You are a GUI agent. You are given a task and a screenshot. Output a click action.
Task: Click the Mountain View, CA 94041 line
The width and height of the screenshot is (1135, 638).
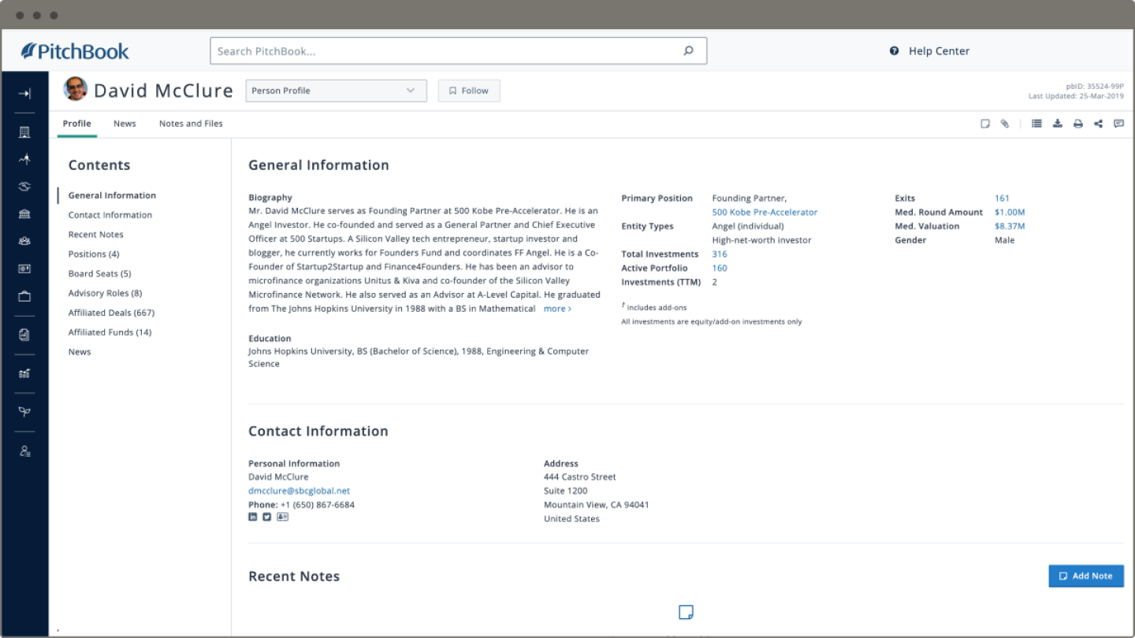coord(597,505)
